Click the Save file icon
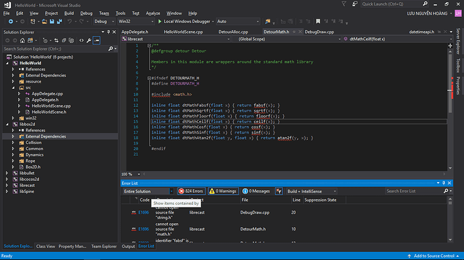Viewport: 464px width, 260px height. pos(52,21)
